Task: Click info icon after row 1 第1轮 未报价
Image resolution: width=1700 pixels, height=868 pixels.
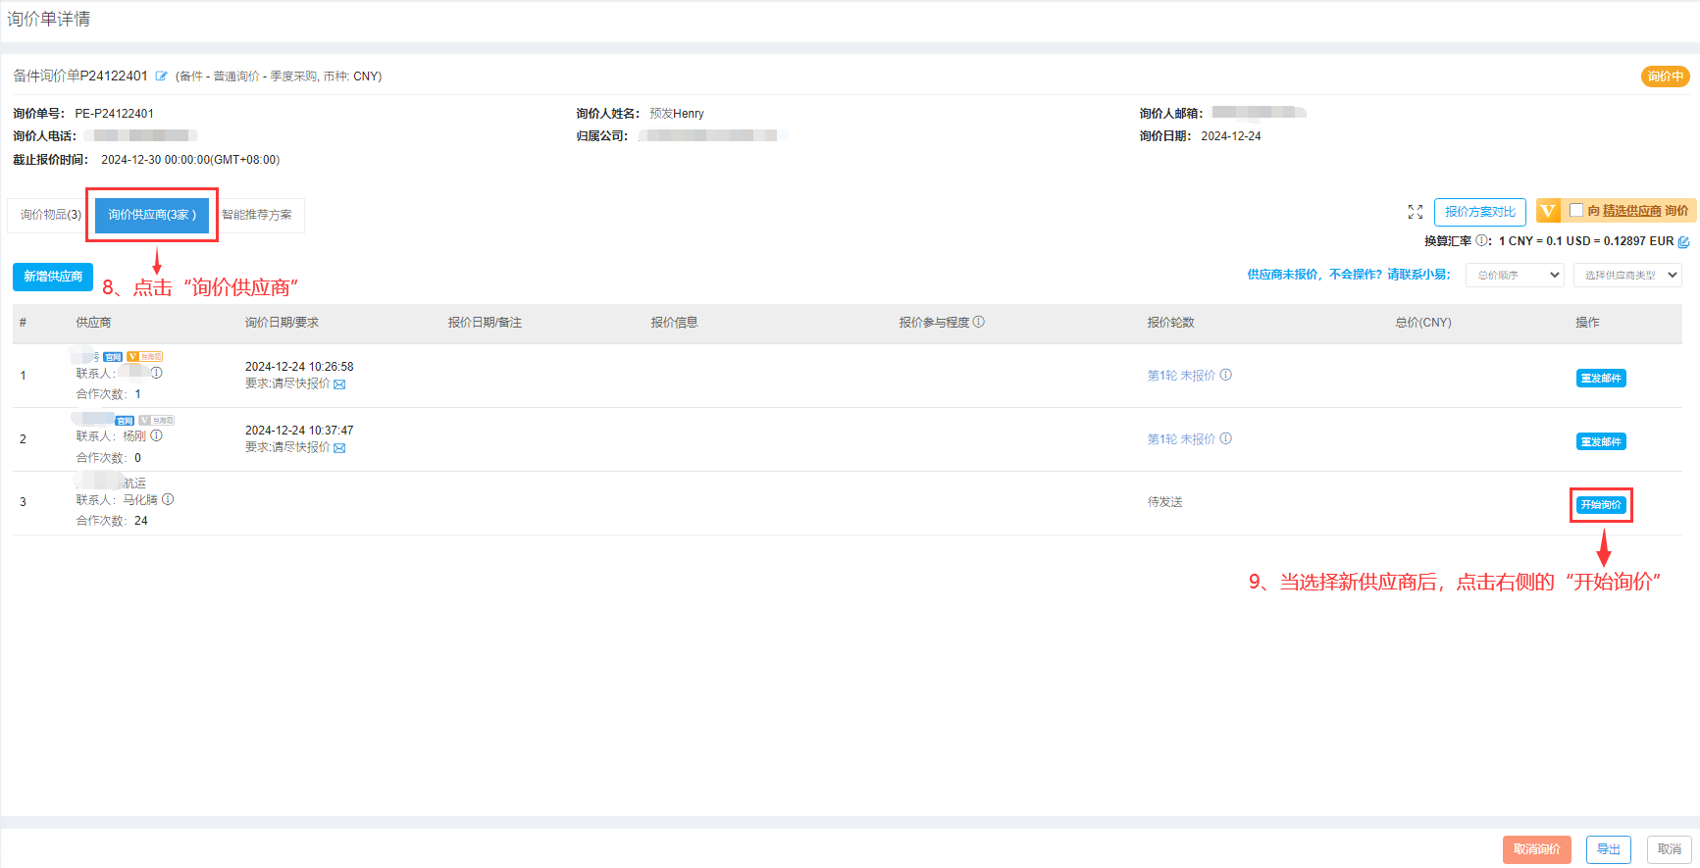Action: click(x=1226, y=375)
